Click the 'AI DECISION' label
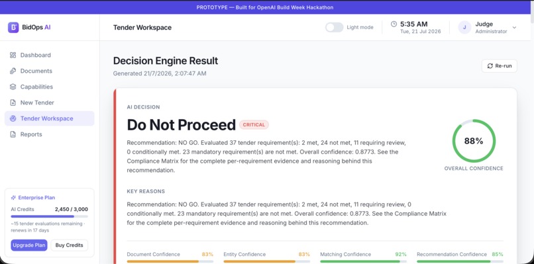Viewport: 534px width, 264px height. pyautogui.click(x=143, y=107)
